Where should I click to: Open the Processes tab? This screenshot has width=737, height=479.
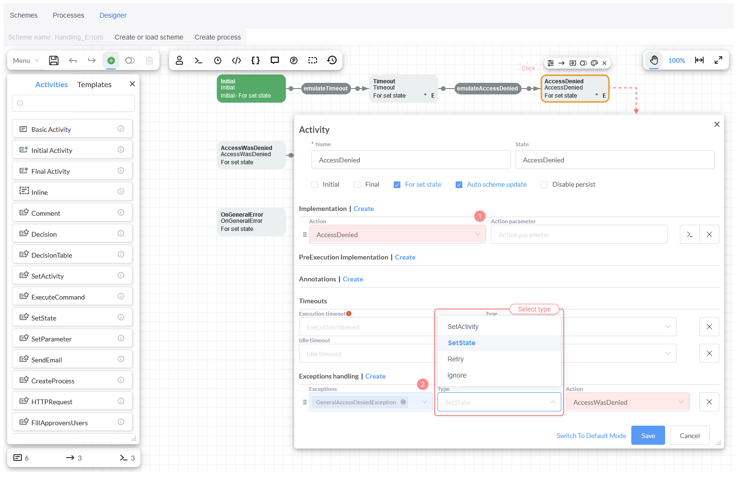pyautogui.click(x=69, y=15)
